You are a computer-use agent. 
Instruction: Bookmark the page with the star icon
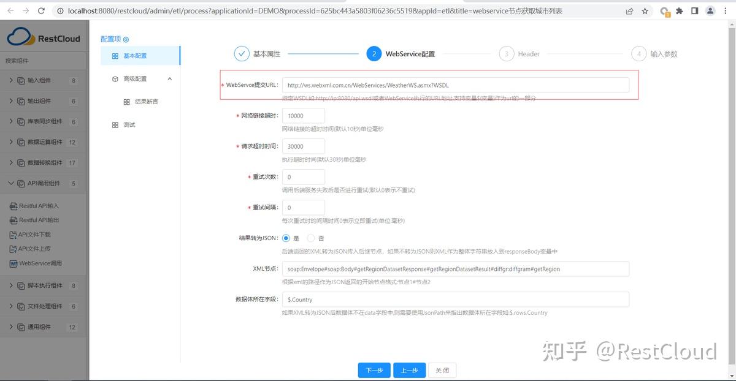[x=644, y=10]
